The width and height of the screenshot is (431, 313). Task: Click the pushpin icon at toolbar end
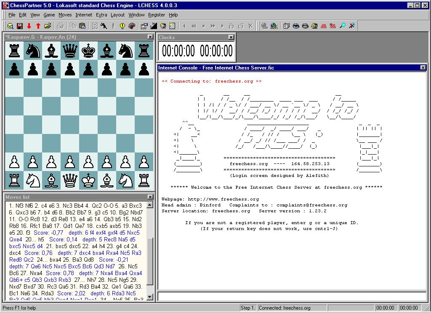pos(352,26)
